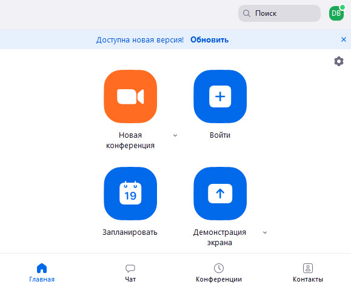Open settings with the gear icon
This screenshot has height=284, width=351.
[339, 61]
